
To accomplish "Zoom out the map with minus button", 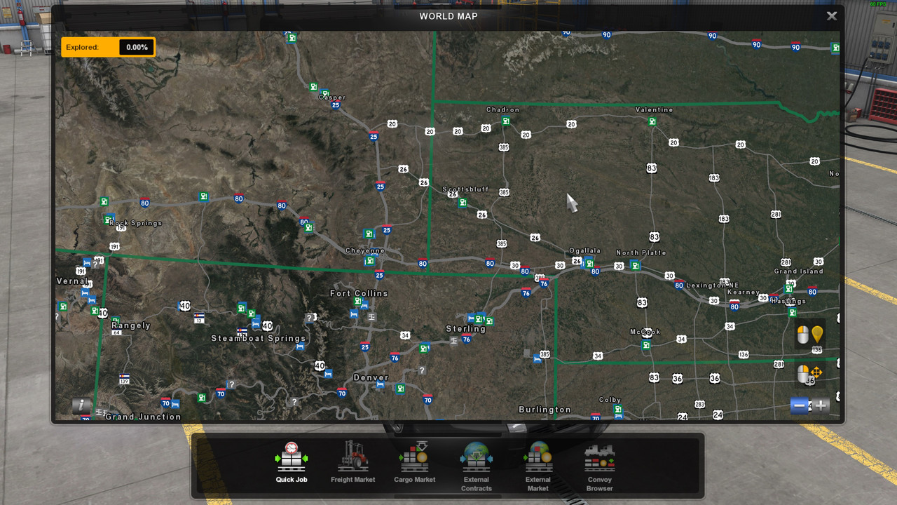I will pyautogui.click(x=800, y=405).
